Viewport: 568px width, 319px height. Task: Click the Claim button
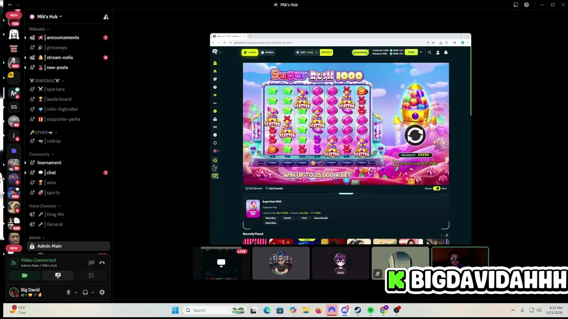click(411, 52)
